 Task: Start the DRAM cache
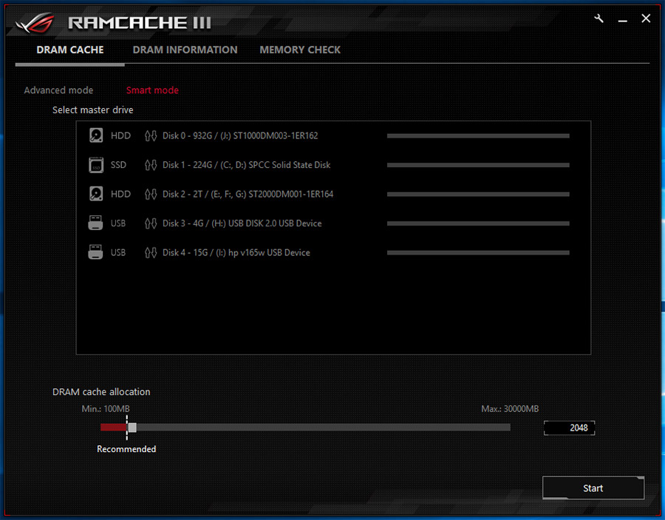click(x=593, y=487)
